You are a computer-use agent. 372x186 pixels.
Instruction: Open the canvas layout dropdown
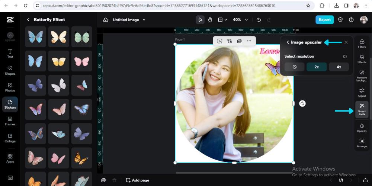(222, 20)
